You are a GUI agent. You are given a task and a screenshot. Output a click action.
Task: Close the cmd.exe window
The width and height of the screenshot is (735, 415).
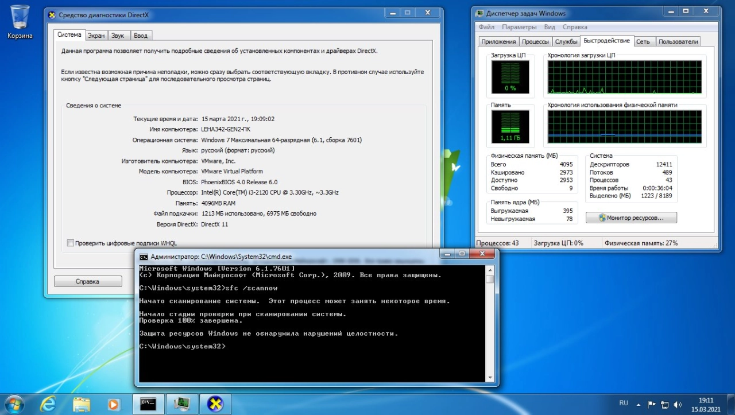tap(481, 254)
